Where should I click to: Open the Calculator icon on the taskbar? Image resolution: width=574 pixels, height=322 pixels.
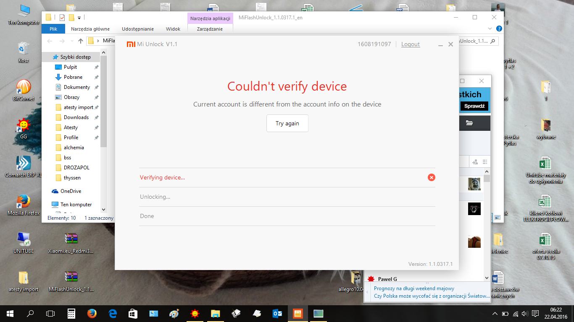71,313
